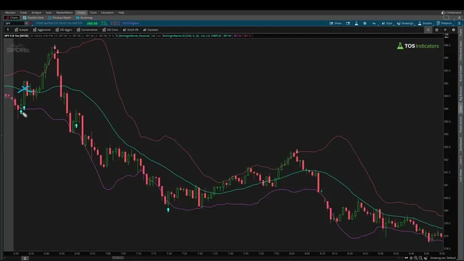
Task: Click the 8:00 time axis label
Action: pyautogui.click(x=292, y=254)
